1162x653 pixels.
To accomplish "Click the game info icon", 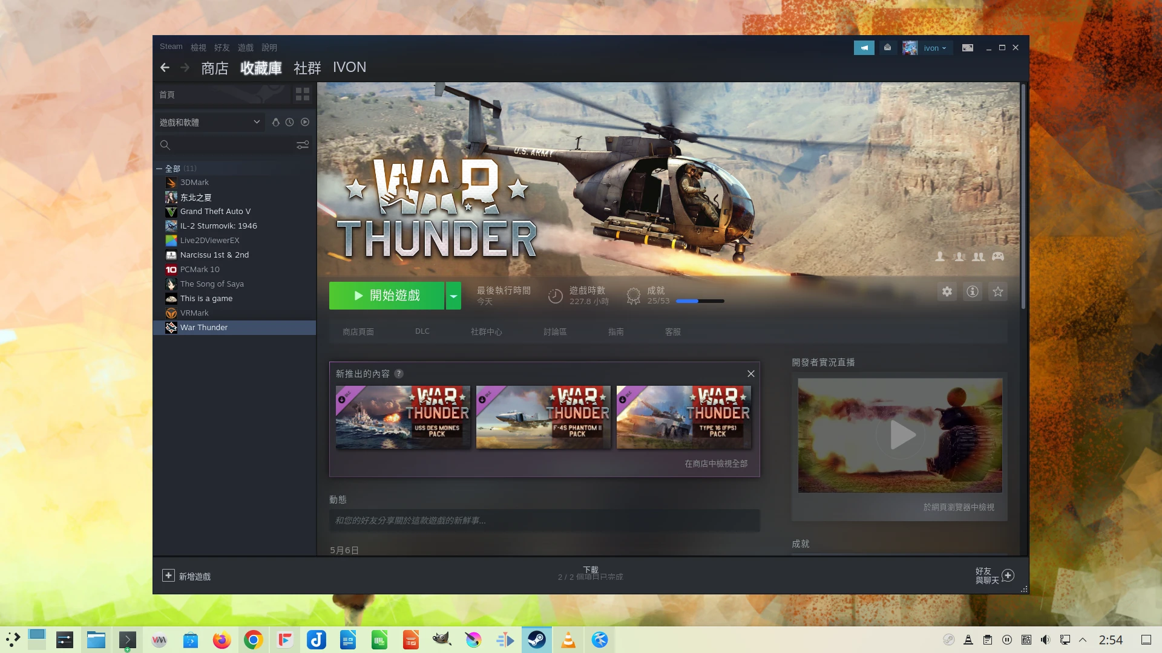I will coord(973,292).
